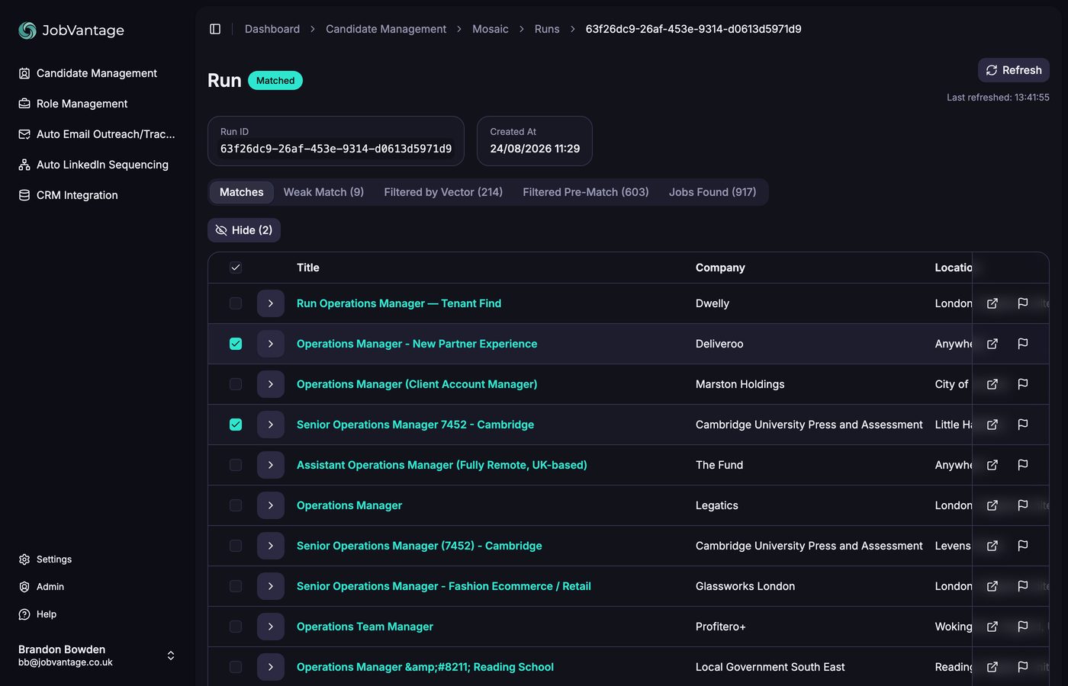Open Jobs Found (917) tab
Image resolution: width=1068 pixels, height=686 pixels.
click(x=713, y=192)
